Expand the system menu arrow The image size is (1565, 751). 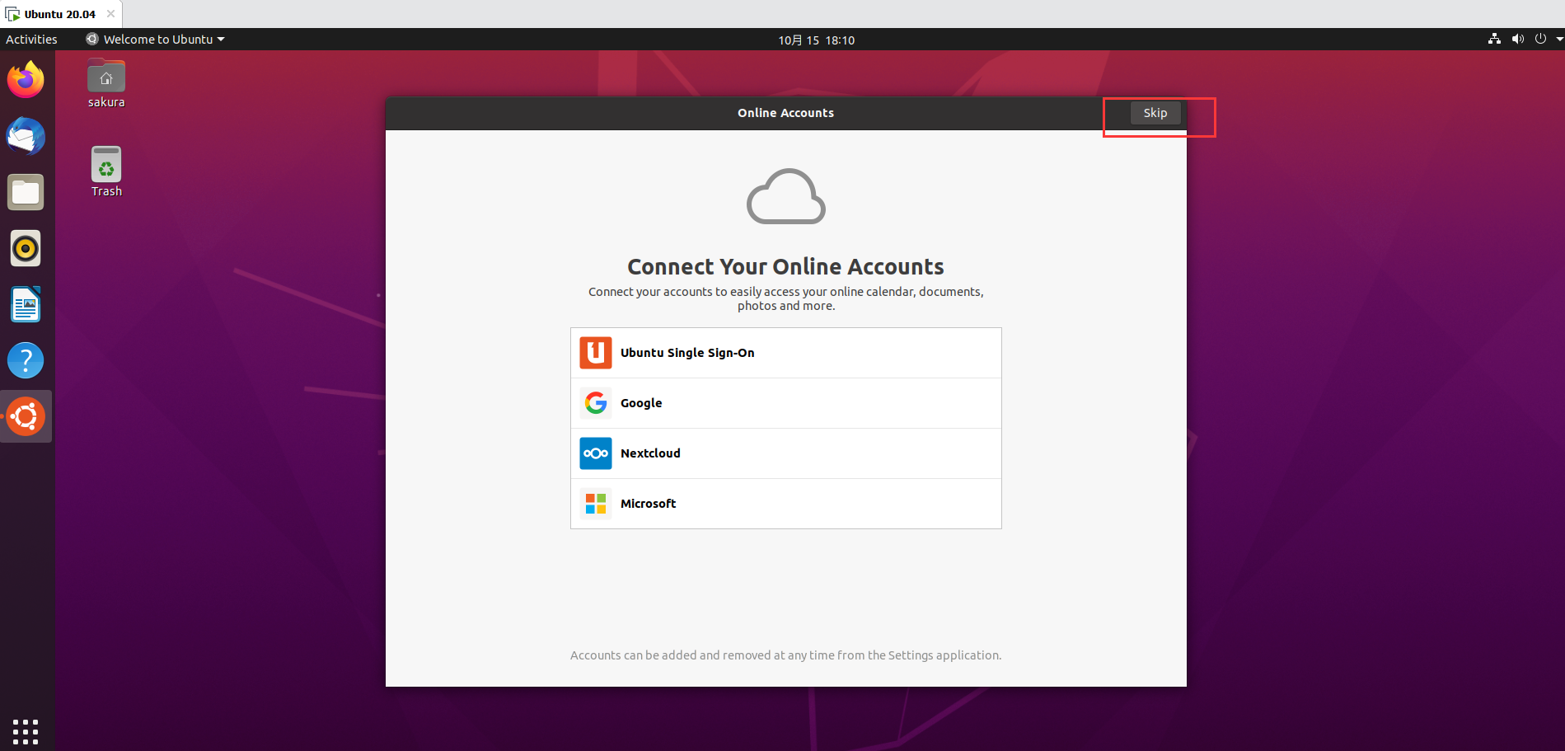[x=1559, y=39]
